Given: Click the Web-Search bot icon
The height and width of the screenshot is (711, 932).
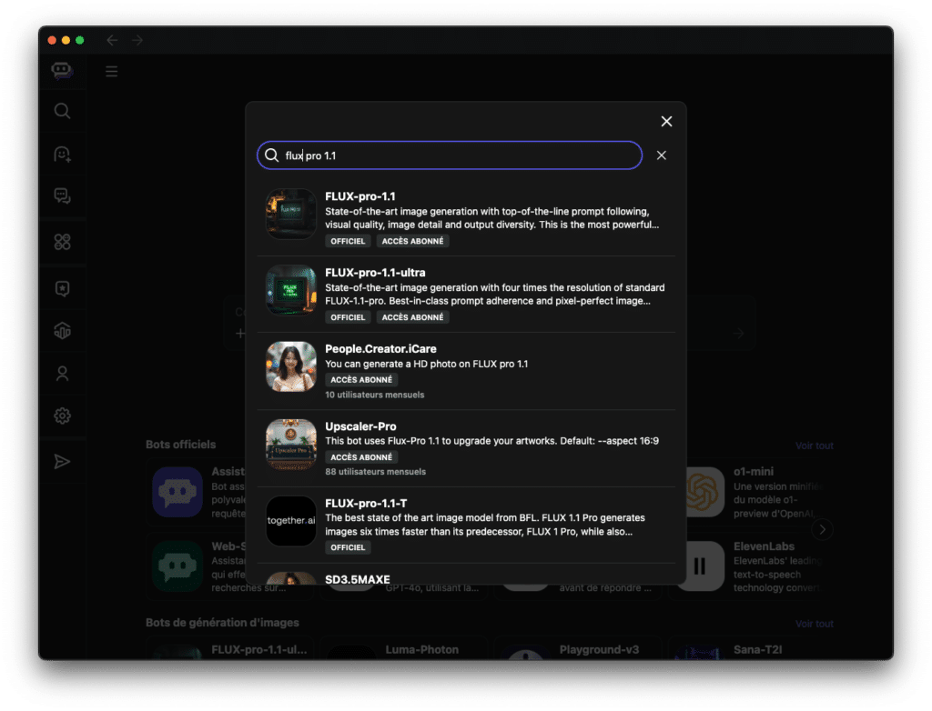Looking at the screenshot, I should coord(177,566).
